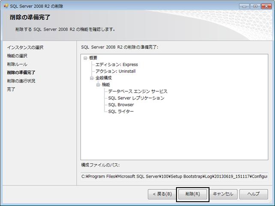The width and height of the screenshot is (275, 206).
Task: Select the エディション: Express row
Action: pos(117,65)
